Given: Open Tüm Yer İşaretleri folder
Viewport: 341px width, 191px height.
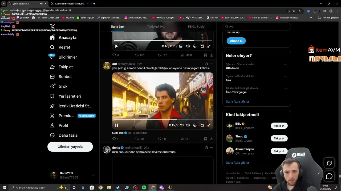Looking at the screenshot, I should 328,18.
